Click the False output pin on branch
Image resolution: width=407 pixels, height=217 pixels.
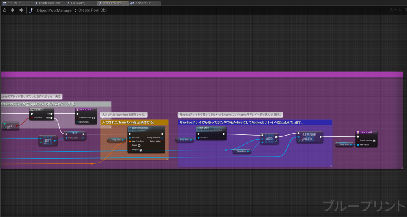tap(52, 118)
